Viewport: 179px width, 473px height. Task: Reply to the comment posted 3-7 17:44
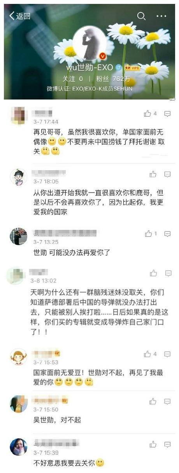pyautogui.click(x=167, y=114)
